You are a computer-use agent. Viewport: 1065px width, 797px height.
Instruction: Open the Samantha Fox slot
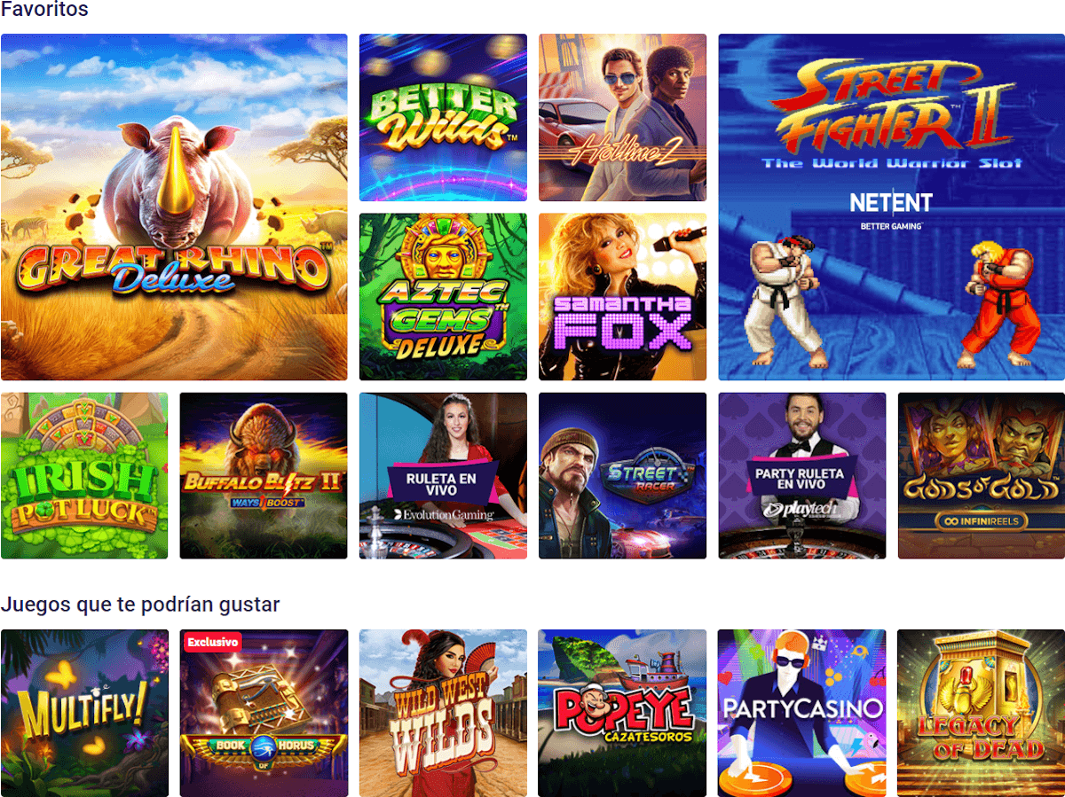click(622, 297)
